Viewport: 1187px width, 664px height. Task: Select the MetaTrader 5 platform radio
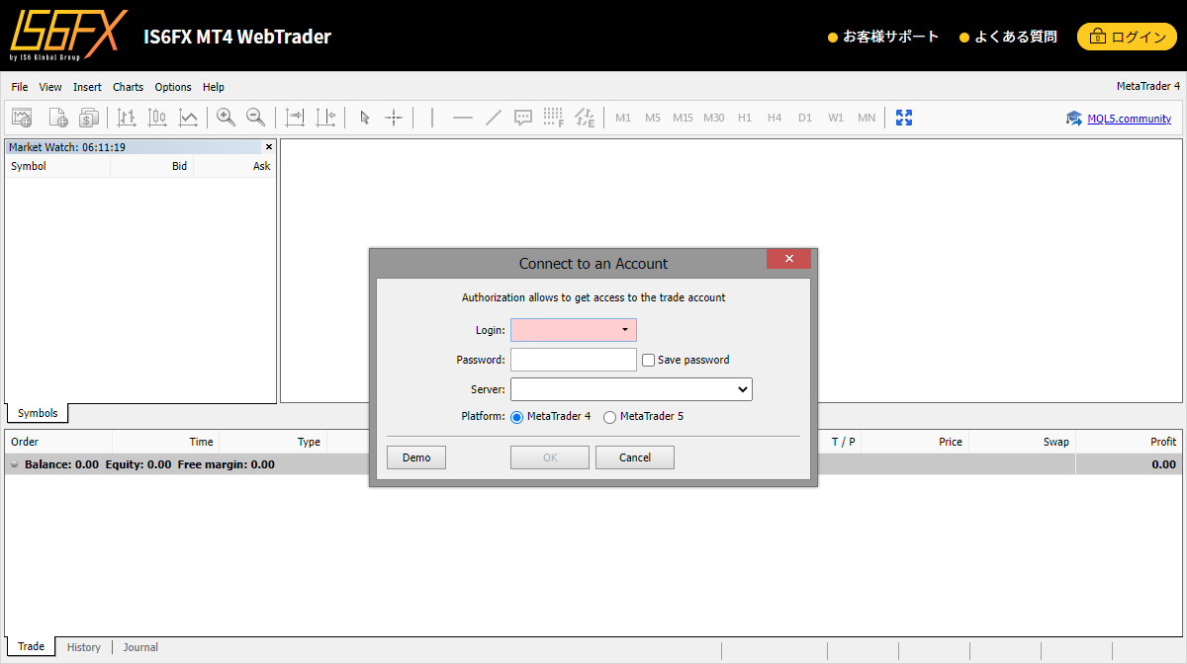tap(609, 417)
